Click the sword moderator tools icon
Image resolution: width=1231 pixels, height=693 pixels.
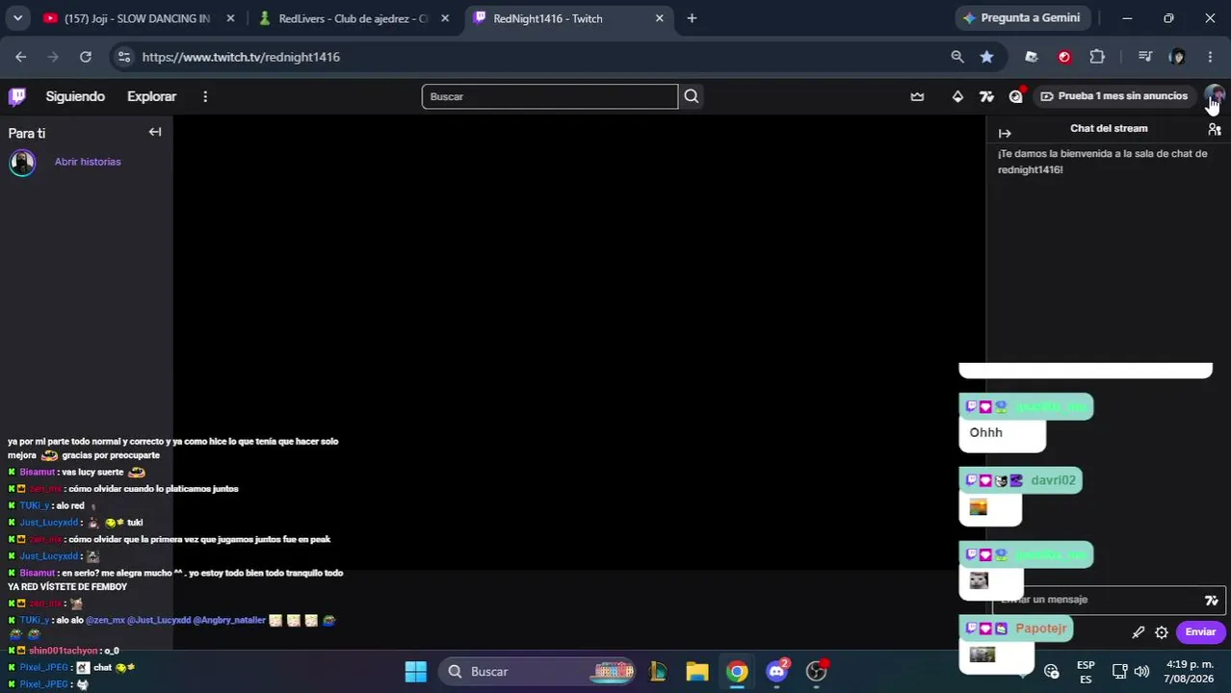[x=1139, y=632]
